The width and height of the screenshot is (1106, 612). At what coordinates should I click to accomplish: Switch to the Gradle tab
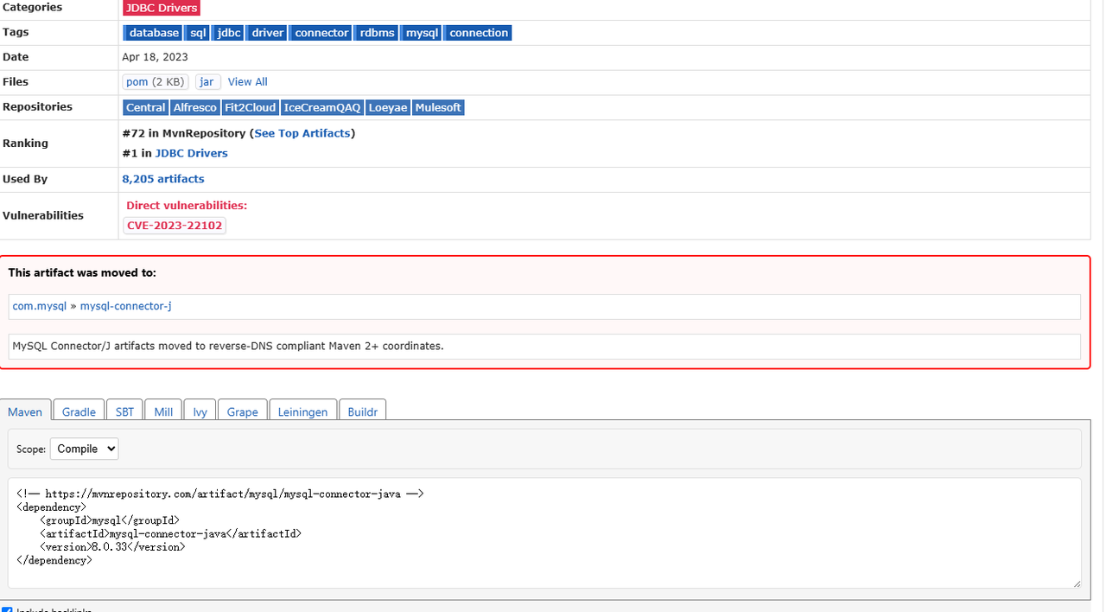79,411
